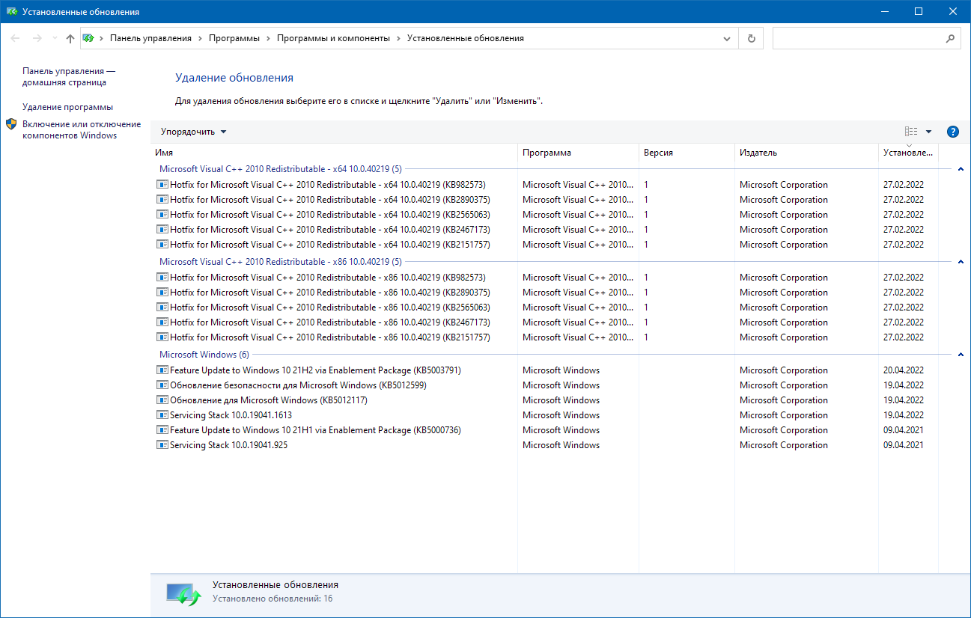Click the Back navigation arrow
This screenshot has width=971, height=618.
pyautogui.click(x=16, y=38)
